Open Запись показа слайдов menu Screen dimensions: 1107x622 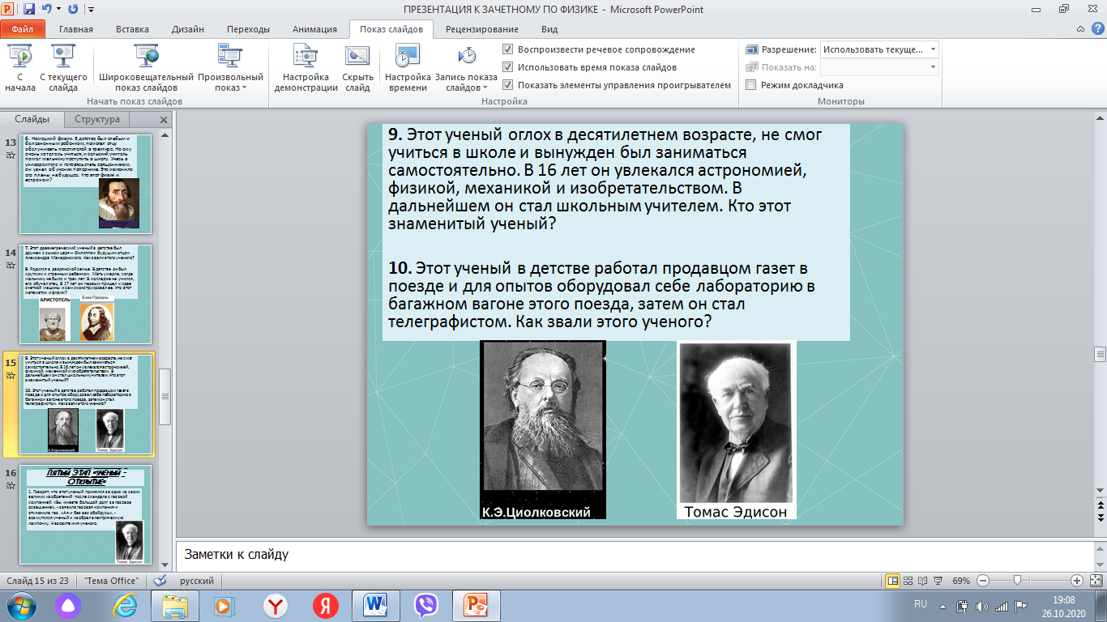(x=466, y=68)
